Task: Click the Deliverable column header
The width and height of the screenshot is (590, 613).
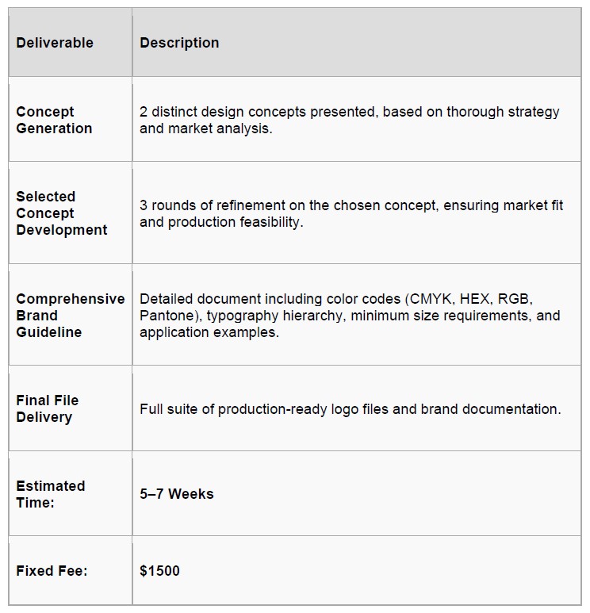Action: coord(55,43)
